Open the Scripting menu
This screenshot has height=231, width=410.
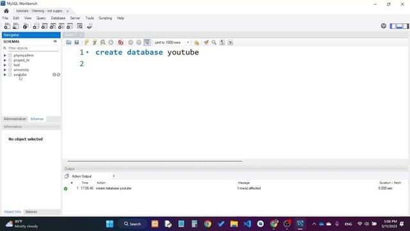pyautogui.click(x=105, y=18)
